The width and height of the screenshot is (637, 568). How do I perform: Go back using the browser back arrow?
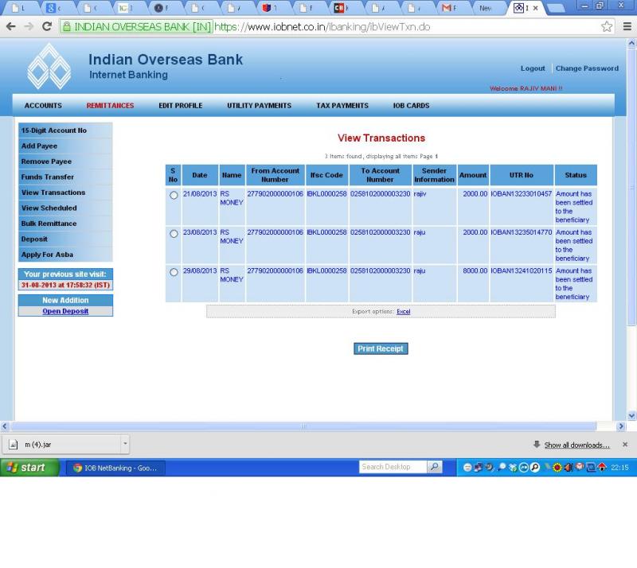coord(11,27)
